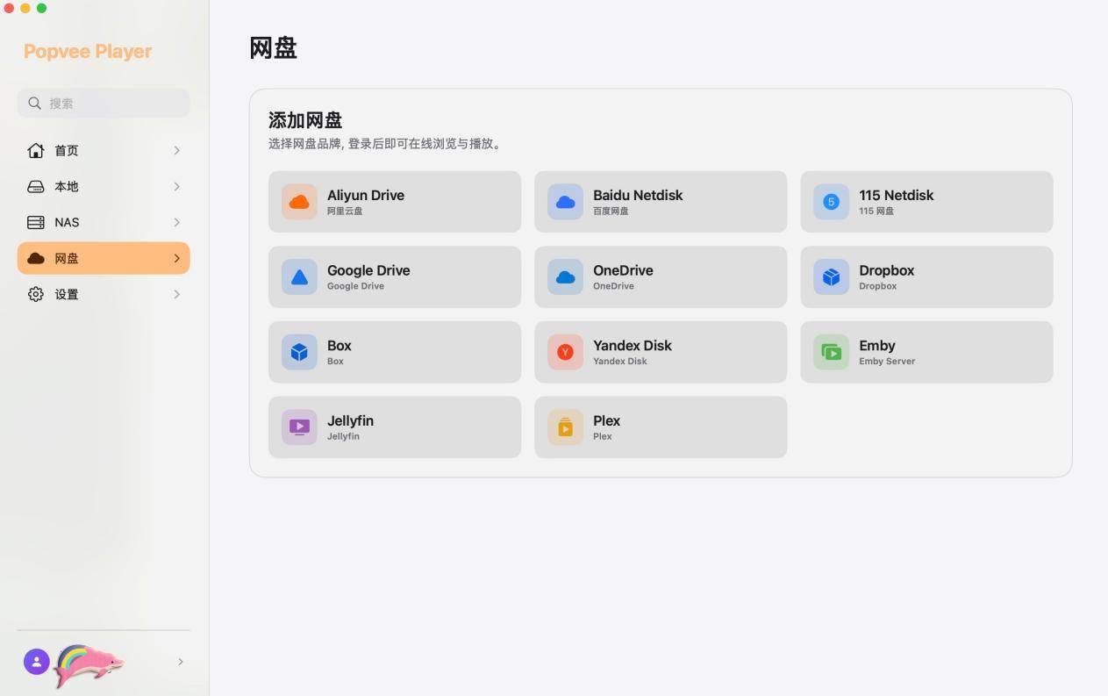Screen dimensions: 1108x696
Task: Click the Dropbox cube icon
Action: pyautogui.click(x=831, y=277)
